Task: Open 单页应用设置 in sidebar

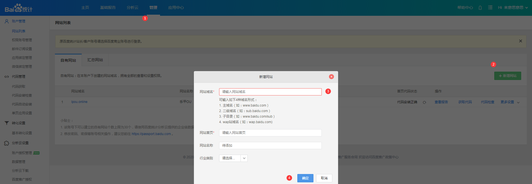Action: 22,113
